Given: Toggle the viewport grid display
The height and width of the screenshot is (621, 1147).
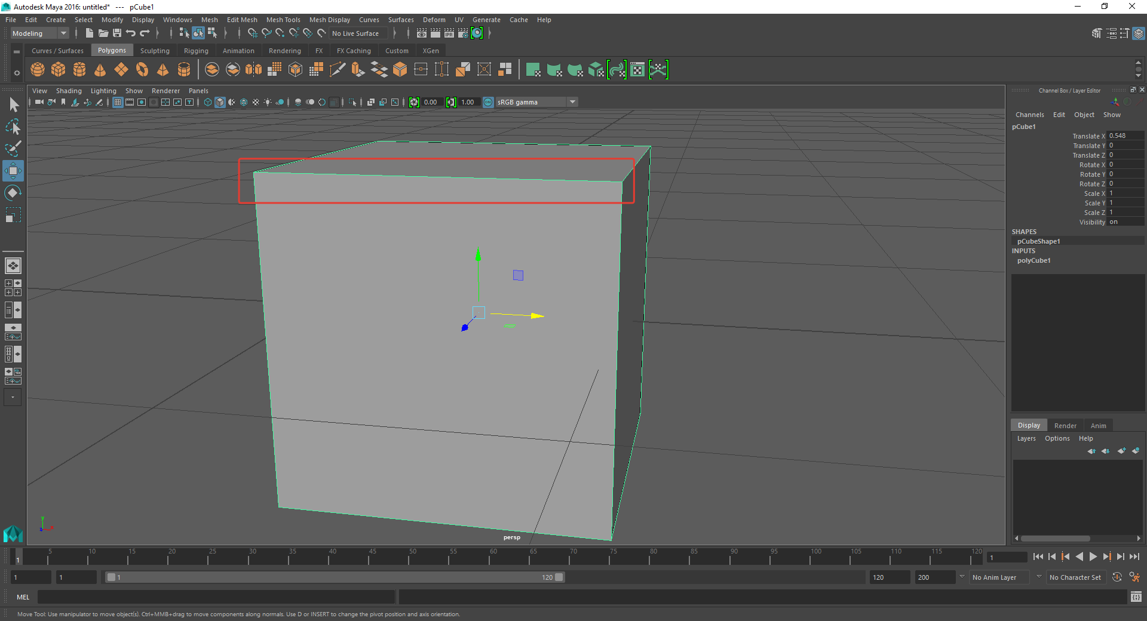Looking at the screenshot, I should [x=118, y=102].
